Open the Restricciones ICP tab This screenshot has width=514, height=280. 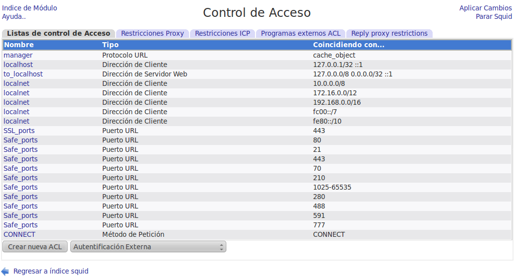pos(222,34)
